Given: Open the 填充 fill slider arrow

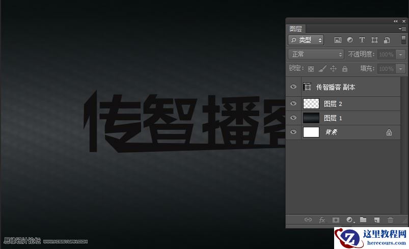Looking at the screenshot, I should (x=401, y=69).
